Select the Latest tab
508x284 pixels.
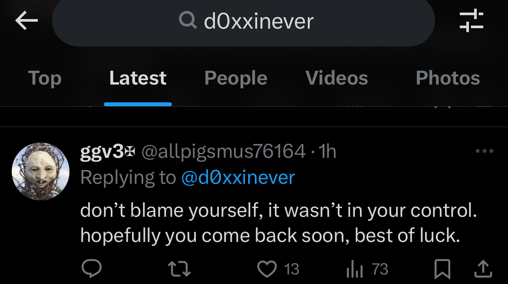pyautogui.click(x=138, y=78)
